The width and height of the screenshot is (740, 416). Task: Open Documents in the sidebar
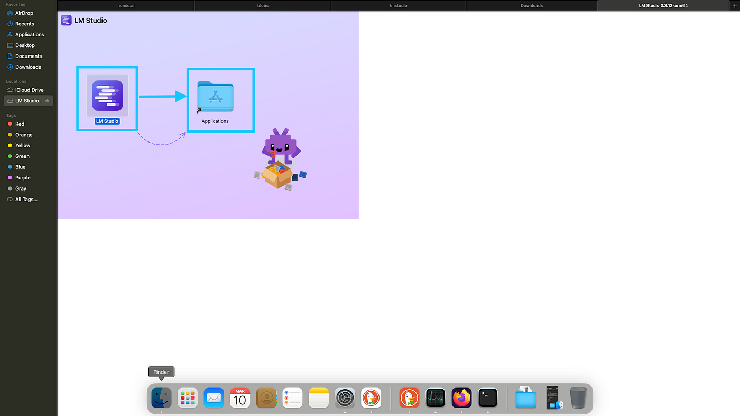point(29,56)
